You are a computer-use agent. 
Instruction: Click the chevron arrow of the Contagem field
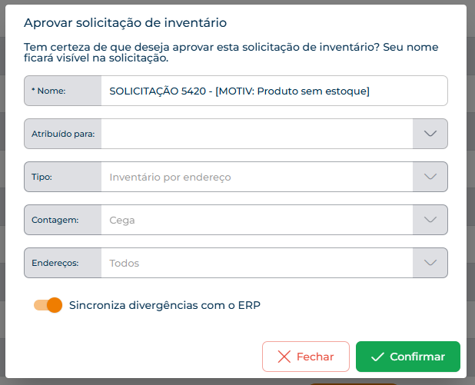click(430, 220)
